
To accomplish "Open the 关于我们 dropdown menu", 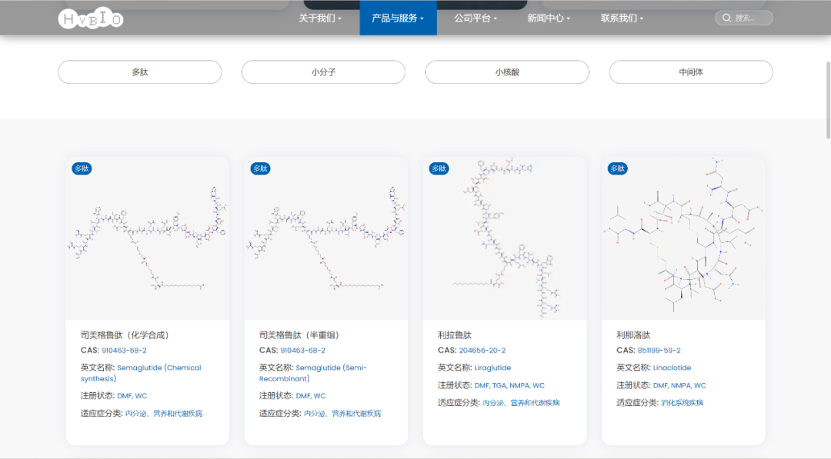I will (320, 18).
